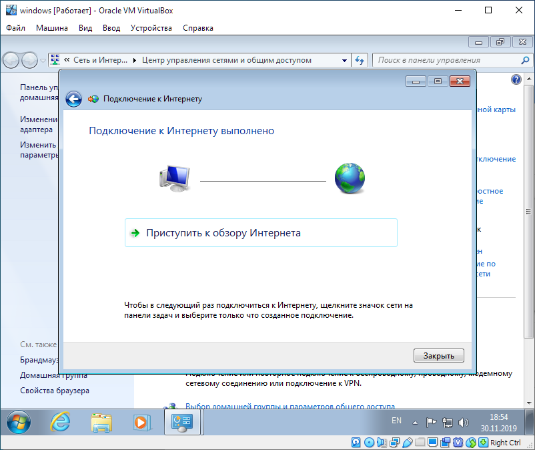Open the address bar history dropdown arrow
Screen dimensions: 535x450
click(x=344, y=61)
